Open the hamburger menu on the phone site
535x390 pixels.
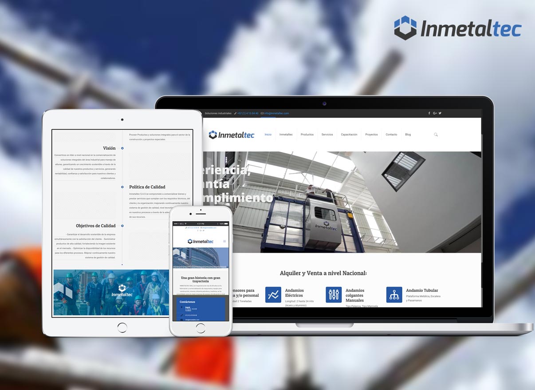[x=224, y=241]
